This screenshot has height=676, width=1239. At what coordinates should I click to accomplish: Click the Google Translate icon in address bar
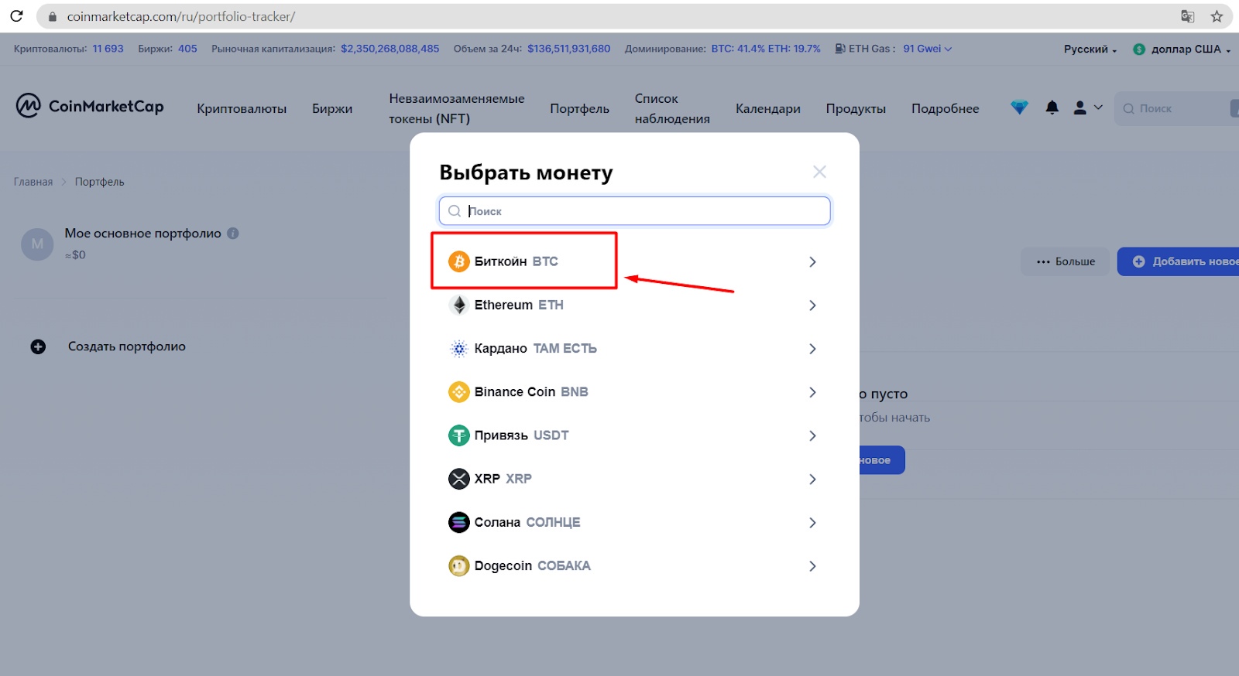click(1188, 16)
